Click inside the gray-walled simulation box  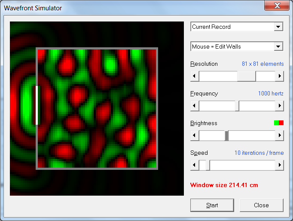[97, 108]
